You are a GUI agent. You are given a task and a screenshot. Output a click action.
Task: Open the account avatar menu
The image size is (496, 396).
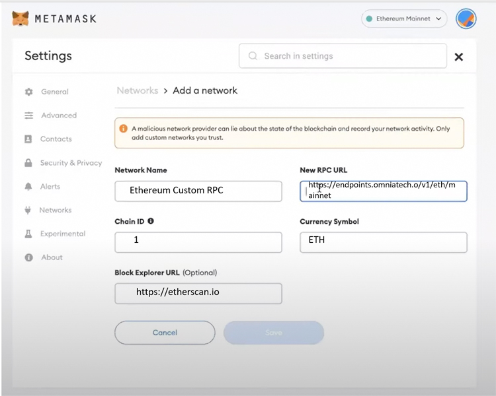coord(466,18)
